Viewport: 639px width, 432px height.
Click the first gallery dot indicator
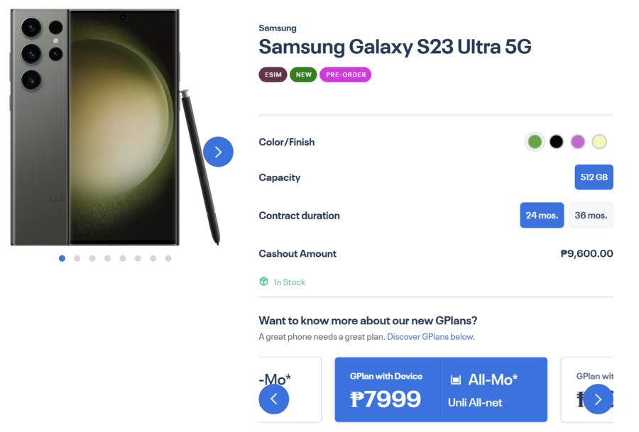pyautogui.click(x=62, y=258)
